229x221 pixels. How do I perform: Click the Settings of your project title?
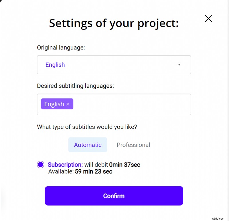point(114,23)
